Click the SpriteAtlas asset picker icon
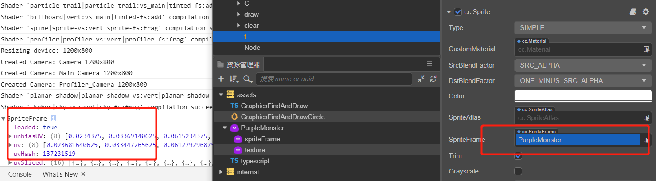Viewport: 656px width, 181px height. pos(647,118)
